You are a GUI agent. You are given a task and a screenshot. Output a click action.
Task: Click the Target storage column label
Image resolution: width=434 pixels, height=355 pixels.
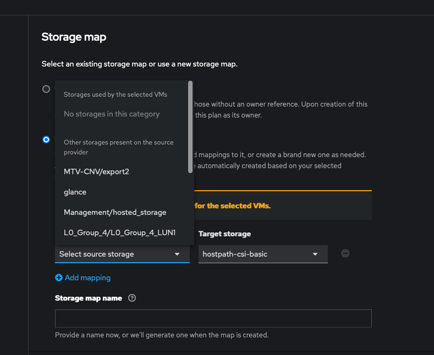point(224,234)
